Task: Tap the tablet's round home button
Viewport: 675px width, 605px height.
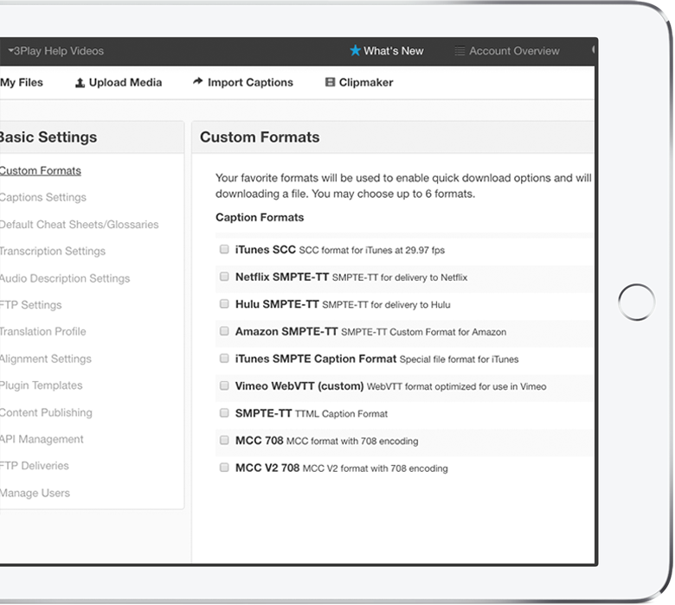Action: pyautogui.click(x=636, y=302)
